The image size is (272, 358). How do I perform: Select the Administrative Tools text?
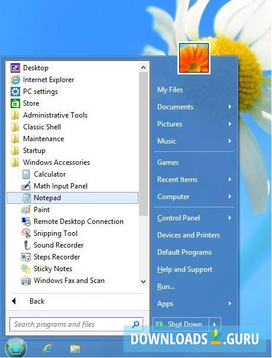click(x=56, y=115)
